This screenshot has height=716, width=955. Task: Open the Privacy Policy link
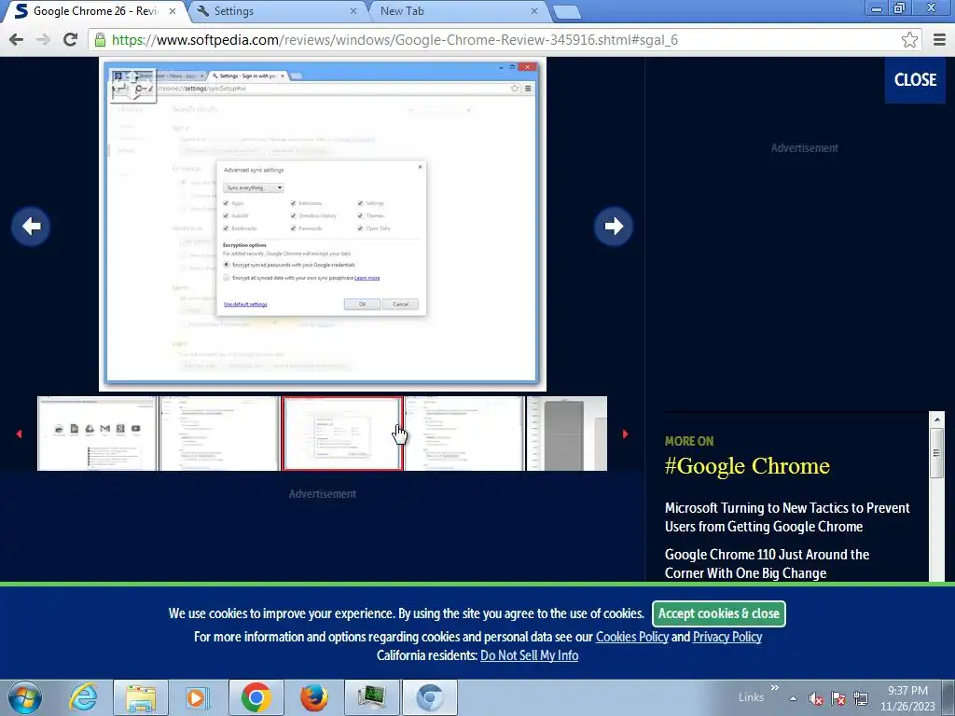point(727,637)
